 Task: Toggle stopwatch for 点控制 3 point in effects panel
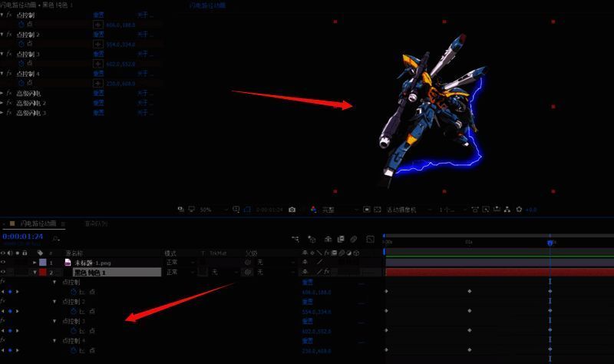pos(21,64)
